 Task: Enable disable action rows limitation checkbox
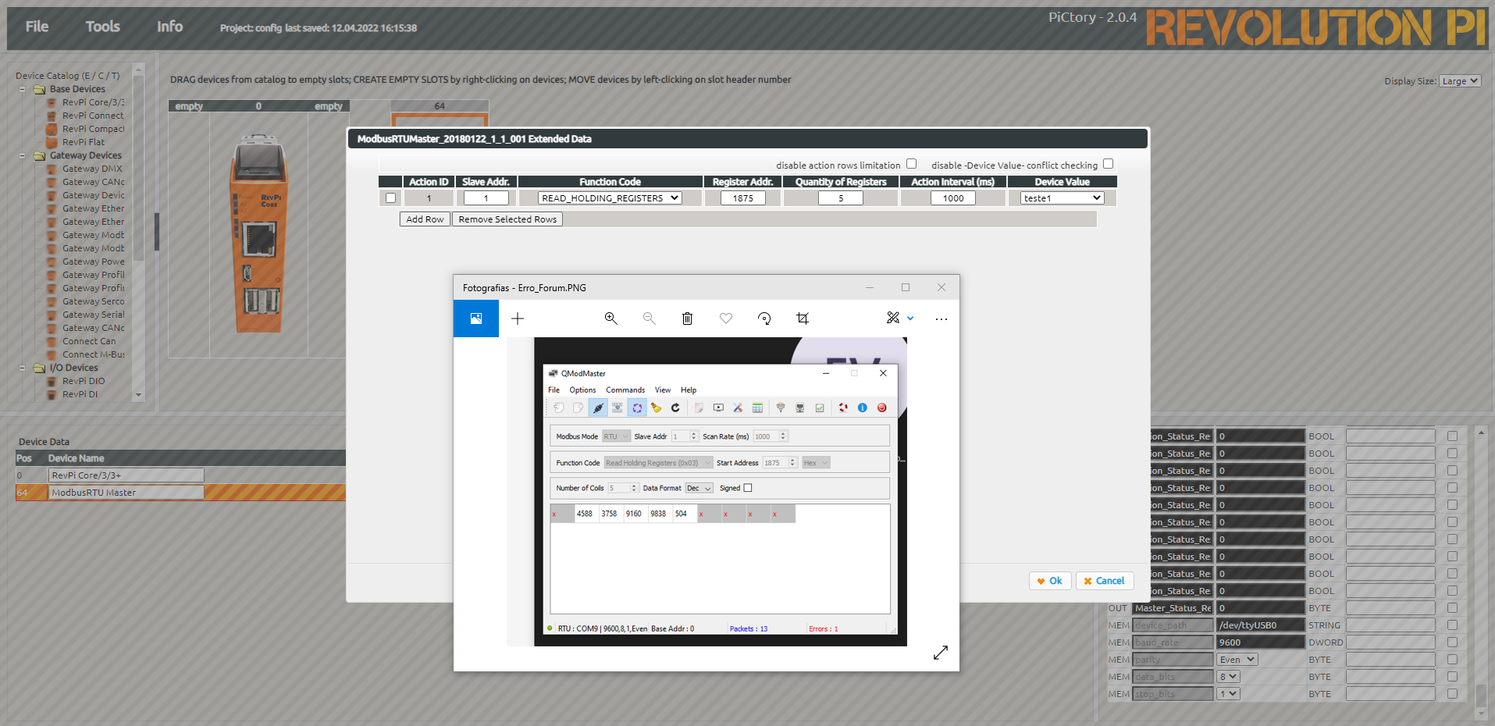click(911, 164)
